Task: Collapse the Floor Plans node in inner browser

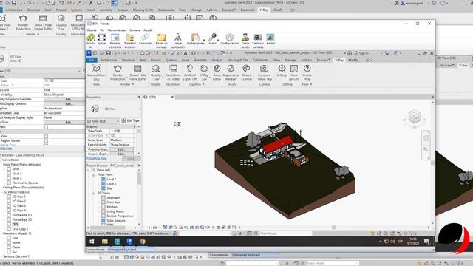Action: point(93,174)
